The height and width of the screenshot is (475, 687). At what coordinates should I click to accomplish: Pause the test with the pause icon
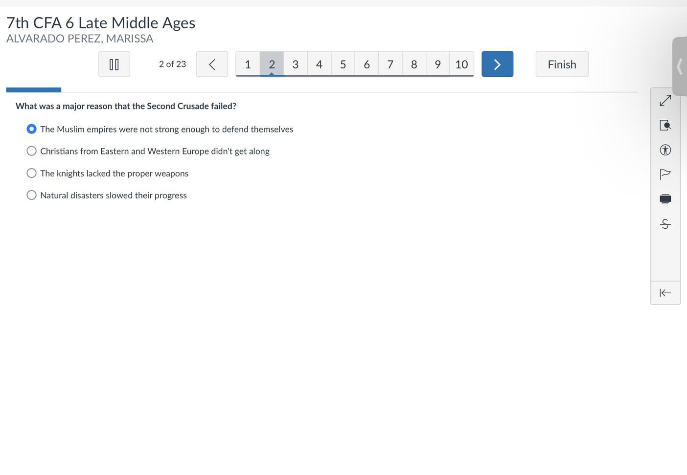point(114,64)
